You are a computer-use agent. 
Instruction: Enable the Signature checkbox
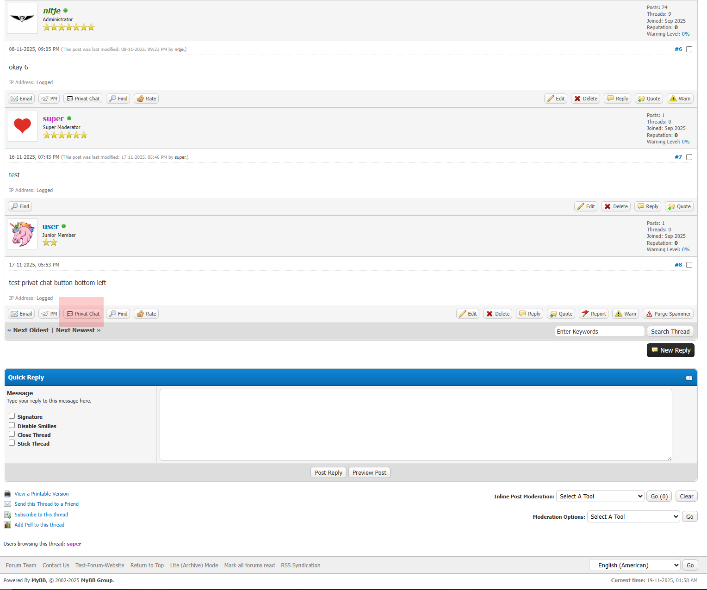(x=12, y=416)
